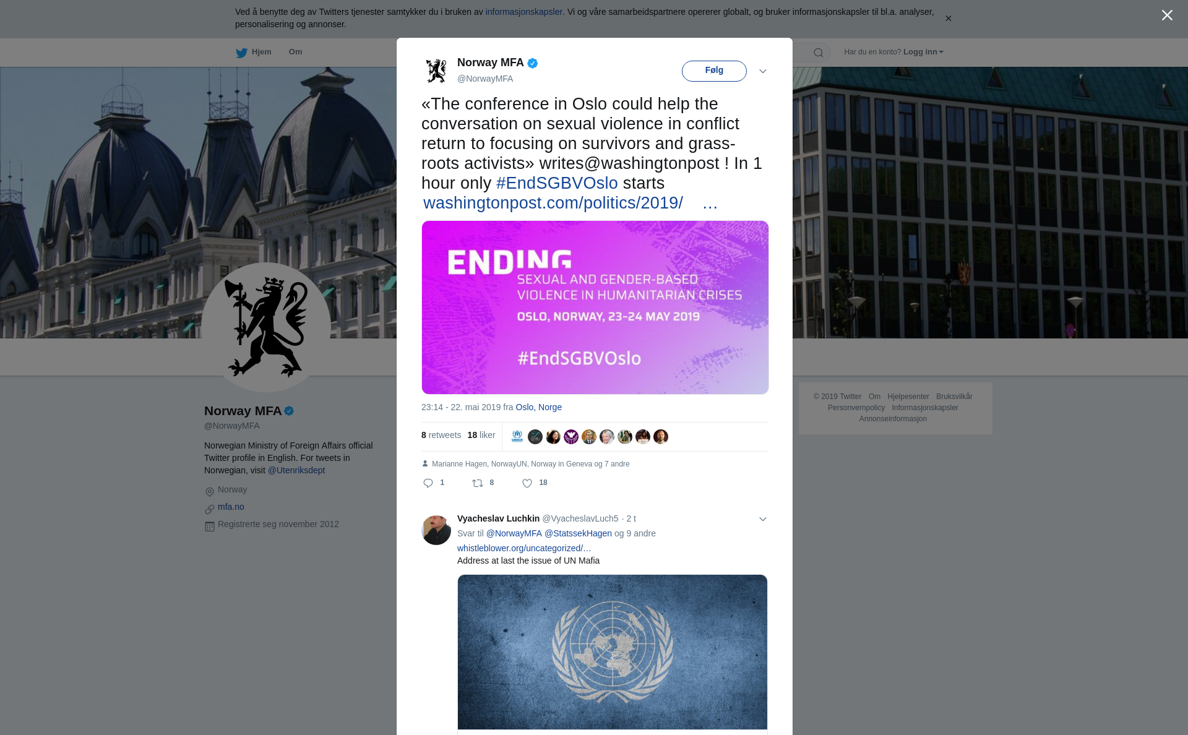Close the tweet overlay with X

[1167, 15]
